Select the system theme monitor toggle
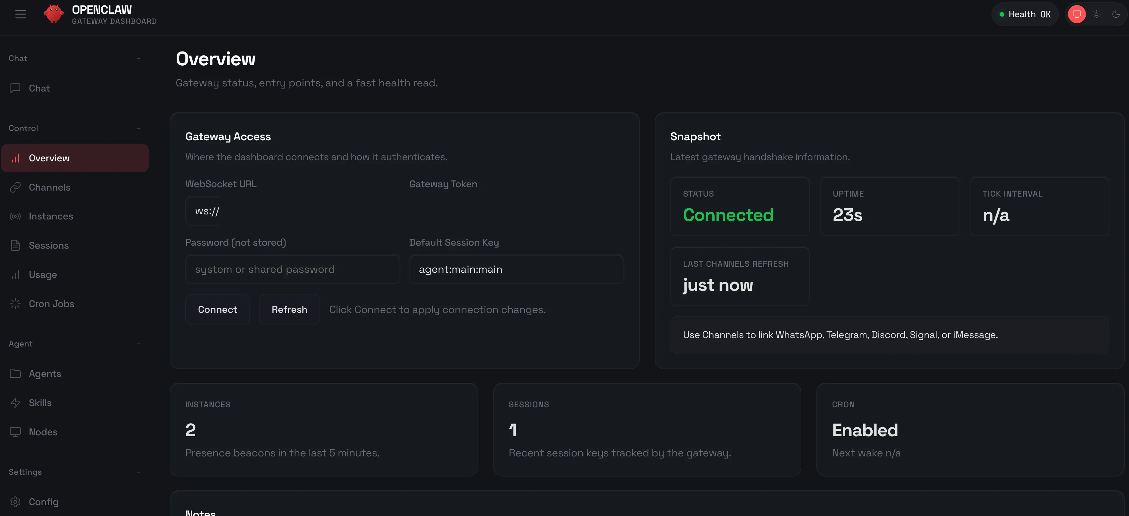Image resolution: width=1129 pixels, height=516 pixels. (1077, 14)
